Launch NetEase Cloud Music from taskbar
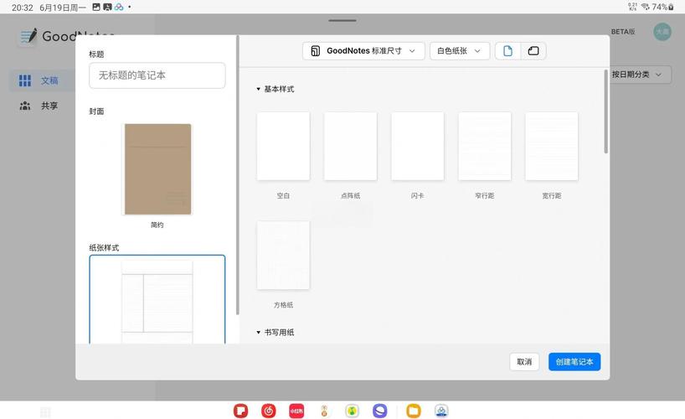 point(269,411)
